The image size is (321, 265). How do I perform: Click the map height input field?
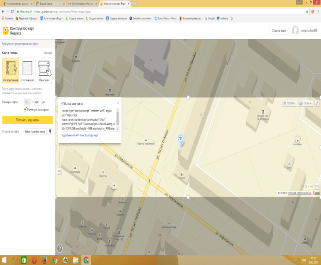tap(38, 102)
